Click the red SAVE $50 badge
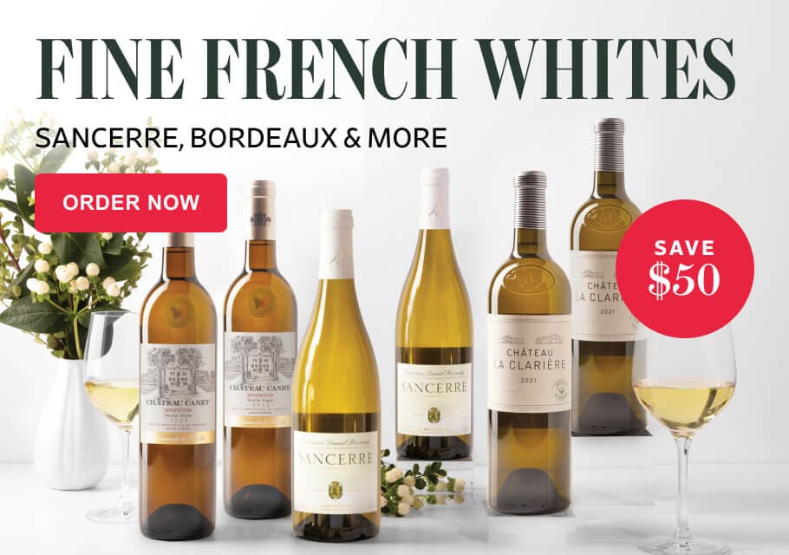The height and width of the screenshot is (555, 789). [x=685, y=269]
